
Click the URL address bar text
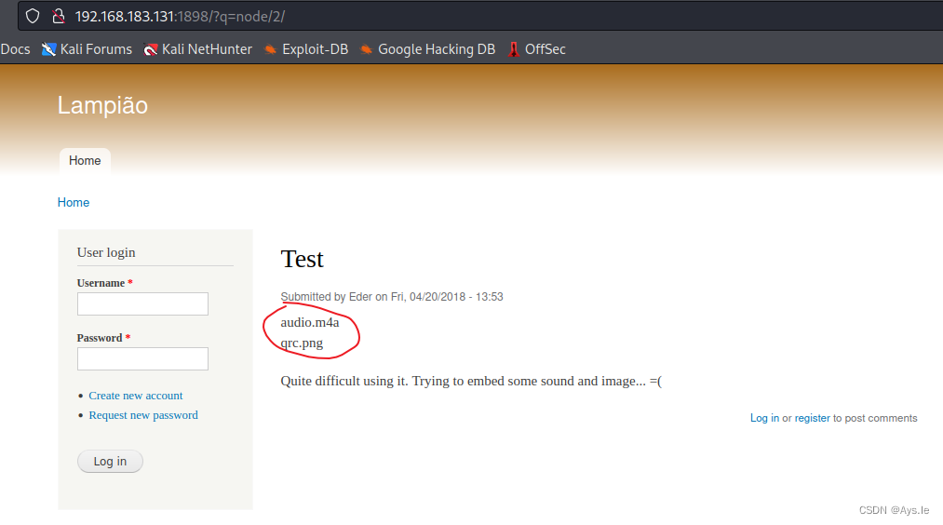coord(180,16)
